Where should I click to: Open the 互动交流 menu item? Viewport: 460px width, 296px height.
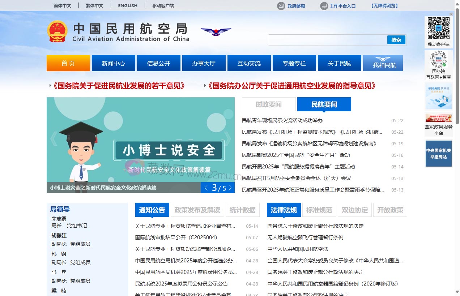249,63
